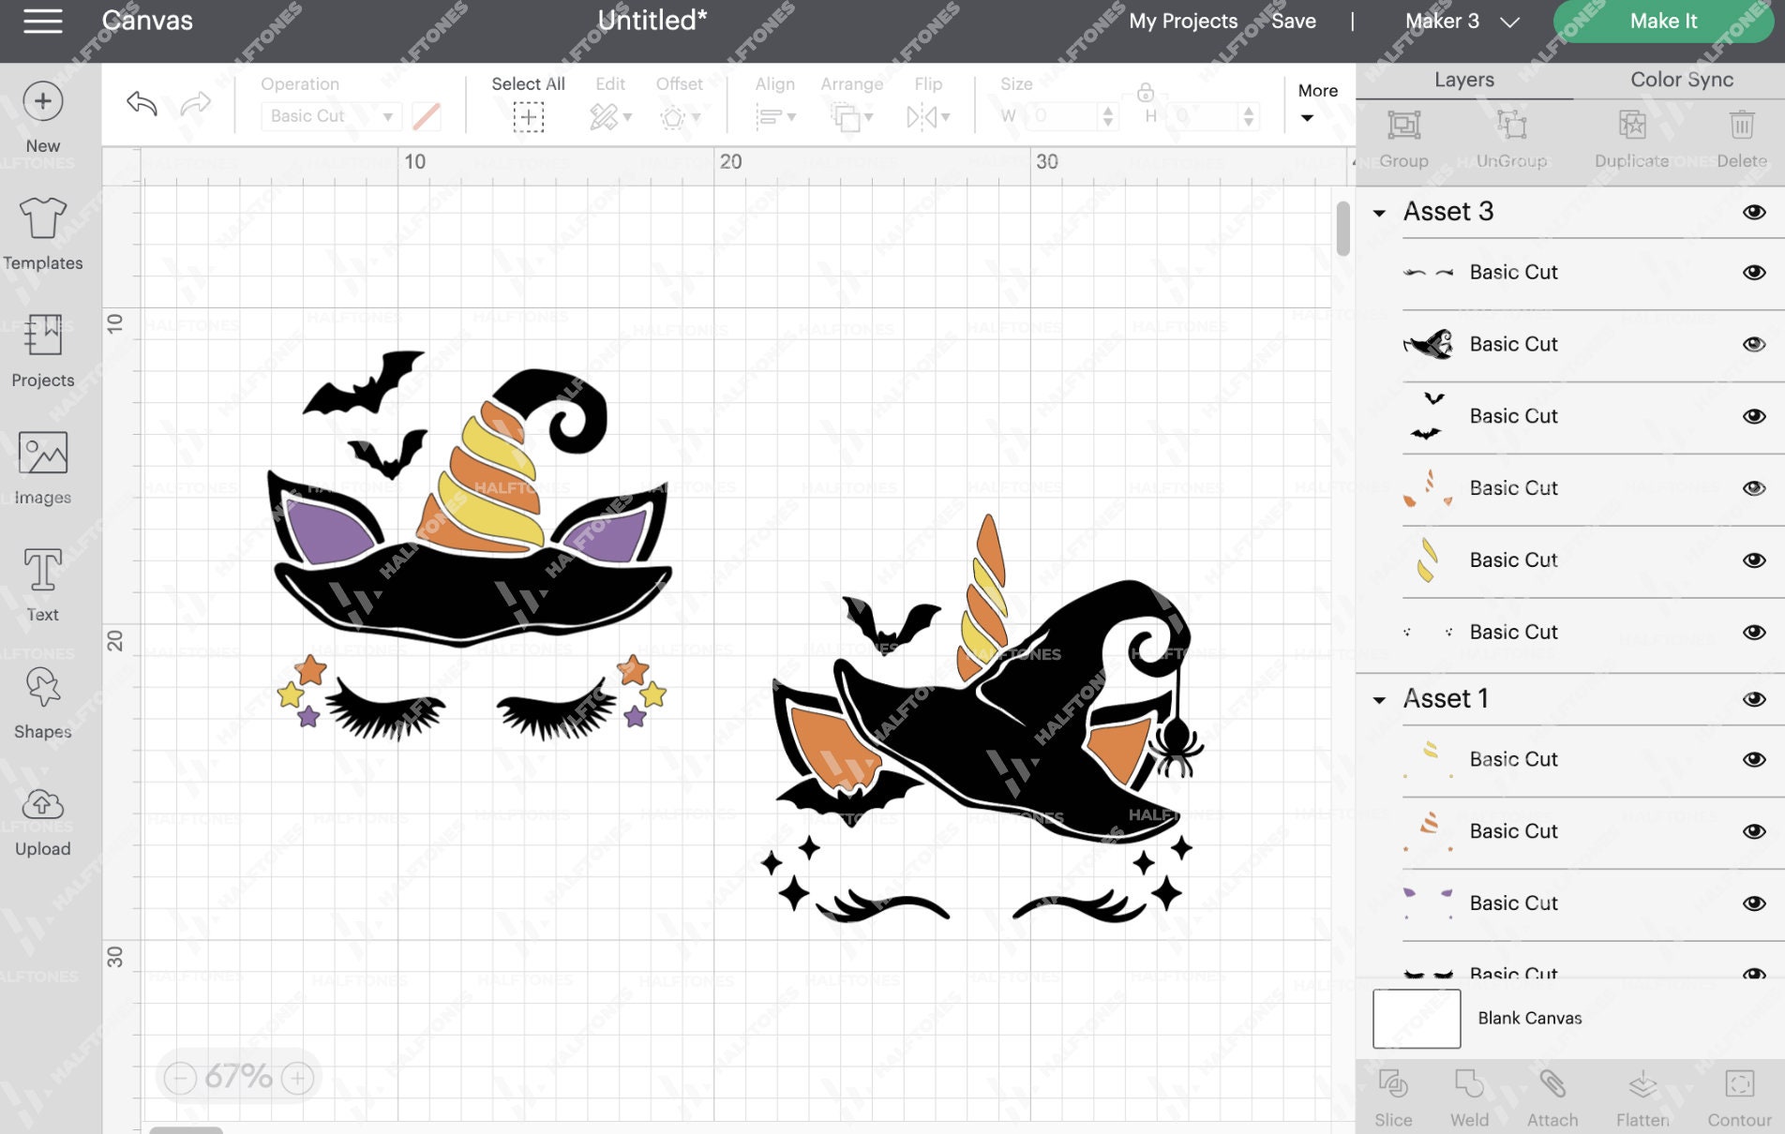Select the Slice tool
1785x1134 pixels.
tap(1393, 1098)
